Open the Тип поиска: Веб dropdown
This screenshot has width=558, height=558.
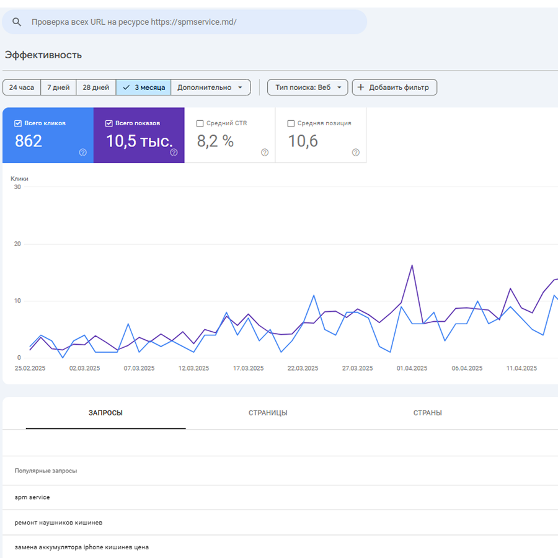tap(308, 87)
